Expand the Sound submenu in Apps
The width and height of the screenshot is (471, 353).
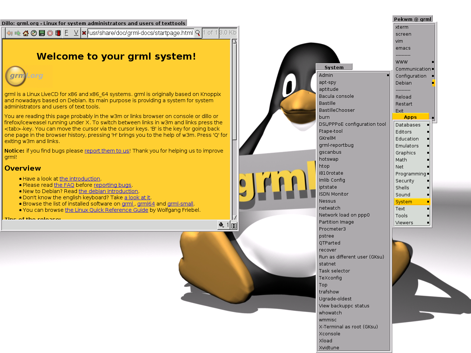click(412, 195)
